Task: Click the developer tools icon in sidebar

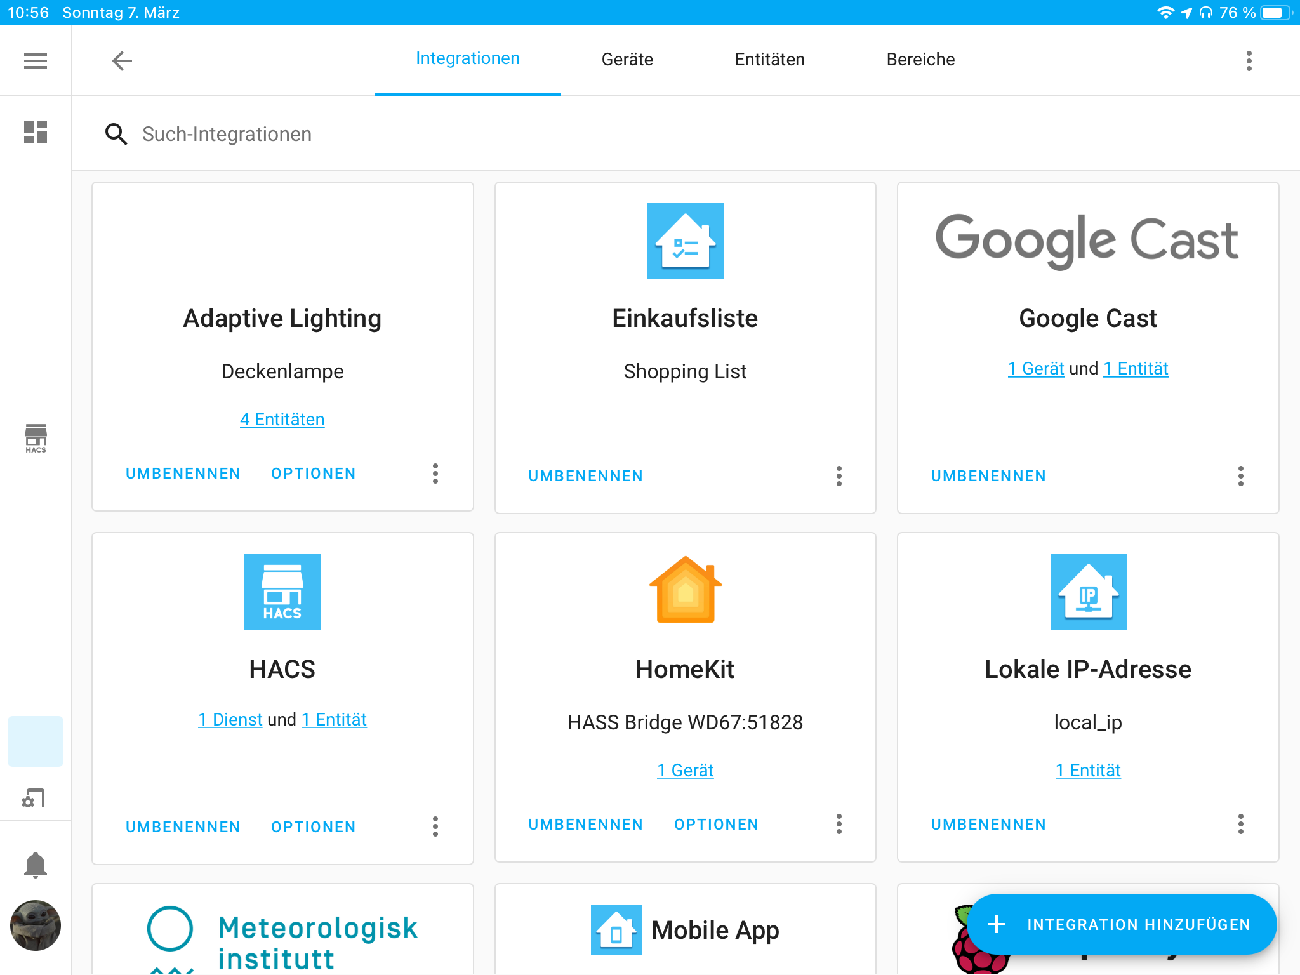Action: (34, 799)
